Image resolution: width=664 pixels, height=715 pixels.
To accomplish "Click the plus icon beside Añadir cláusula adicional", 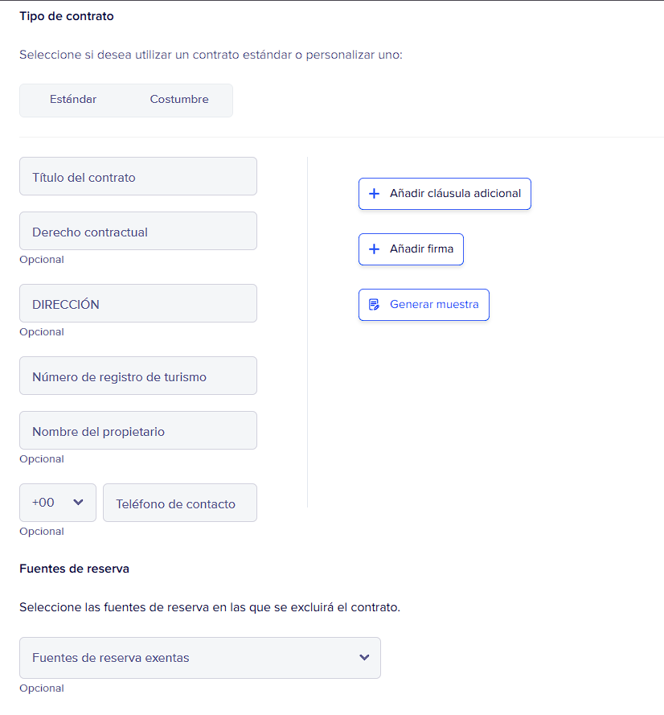I will pyautogui.click(x=374, y=194).
